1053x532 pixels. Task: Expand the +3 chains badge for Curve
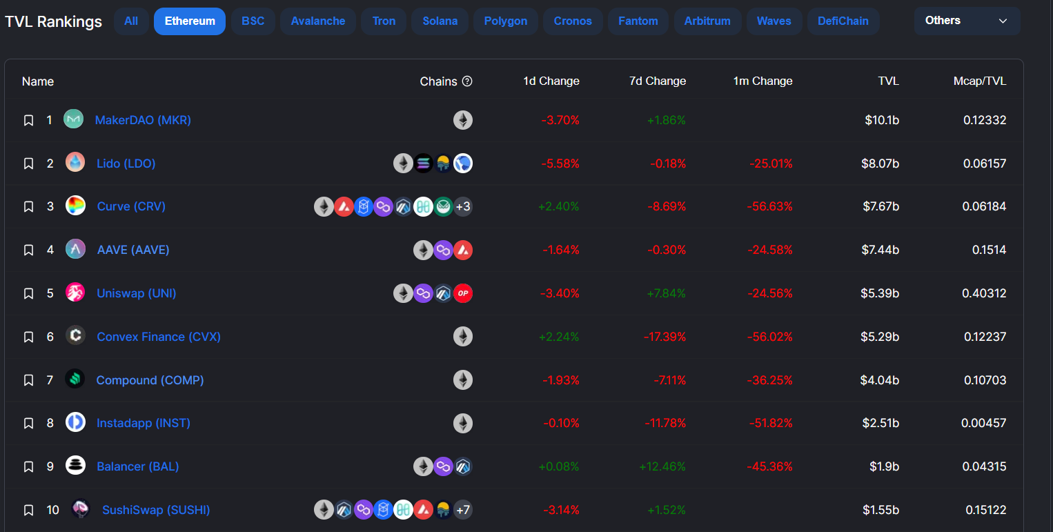(463, 206)
